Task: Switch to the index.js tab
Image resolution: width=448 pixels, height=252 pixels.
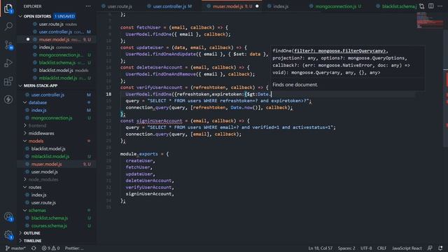Action: (281, 6)
